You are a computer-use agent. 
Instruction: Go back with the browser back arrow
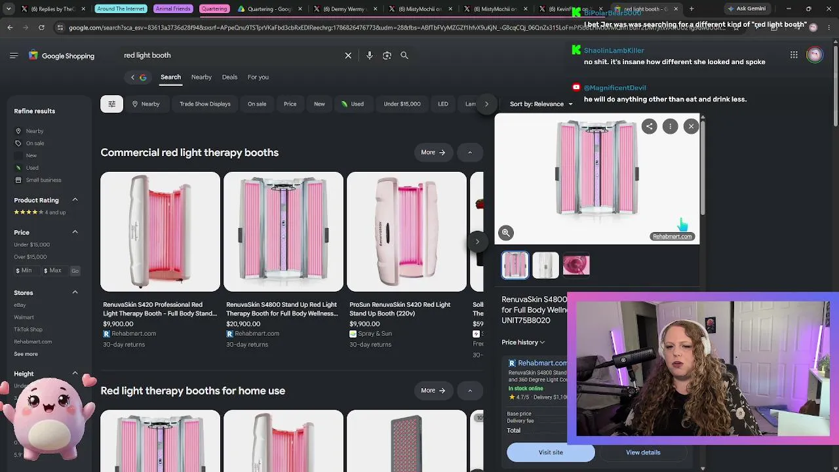[x=10, y=28]
